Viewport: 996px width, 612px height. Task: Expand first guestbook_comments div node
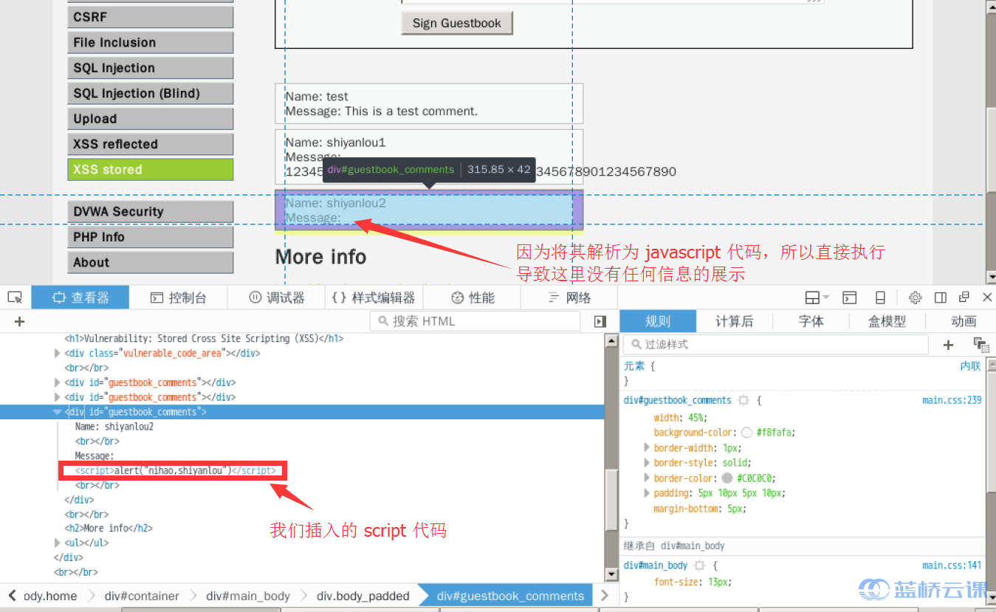pos(58,382)
